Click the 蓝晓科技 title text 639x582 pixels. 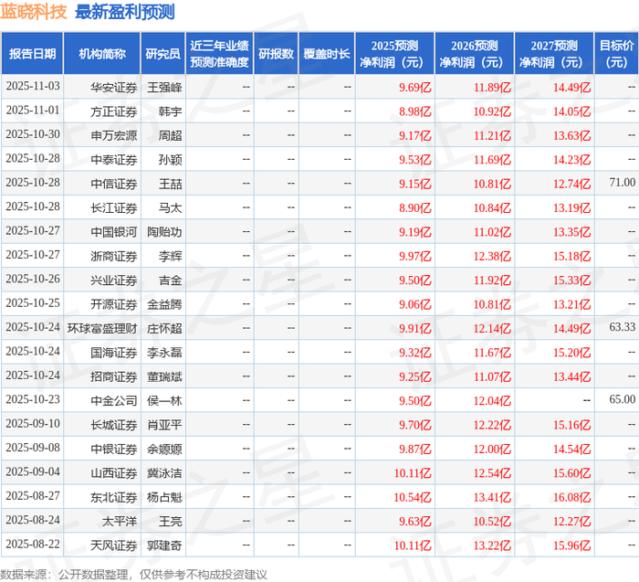click(x=34, y=12)
